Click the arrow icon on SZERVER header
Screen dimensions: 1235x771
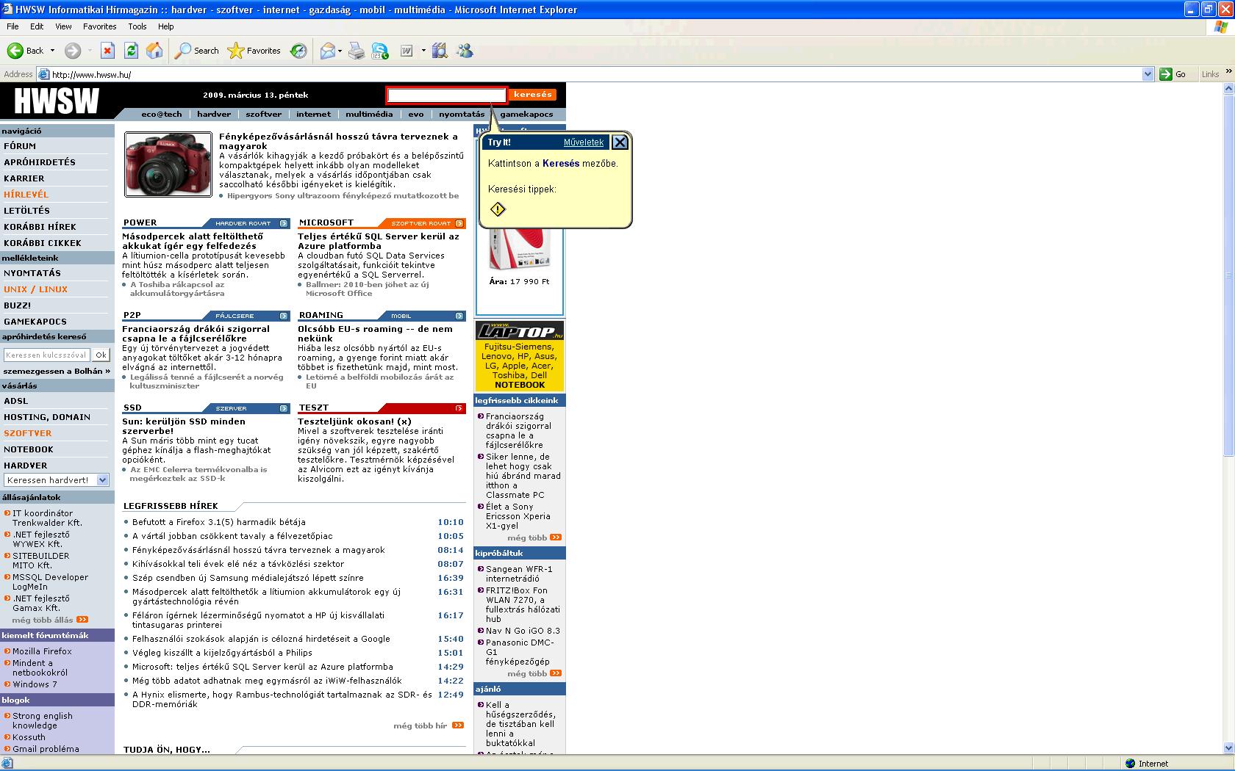[x=284, y=408]
